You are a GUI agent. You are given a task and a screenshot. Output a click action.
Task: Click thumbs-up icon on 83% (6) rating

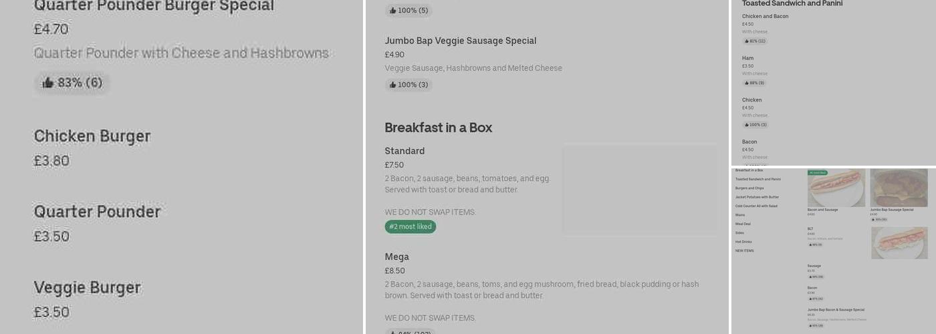point(48,83)
